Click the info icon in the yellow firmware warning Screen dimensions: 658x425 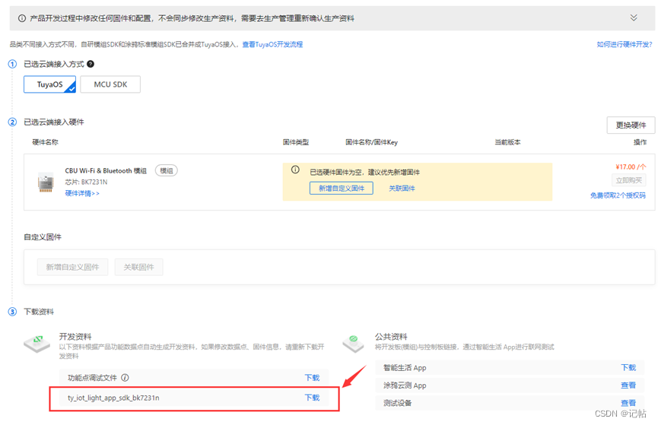(x=295, y=170)
